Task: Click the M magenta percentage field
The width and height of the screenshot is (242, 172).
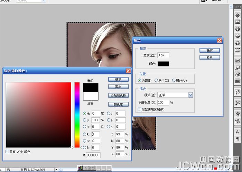Action: [120, 141]
